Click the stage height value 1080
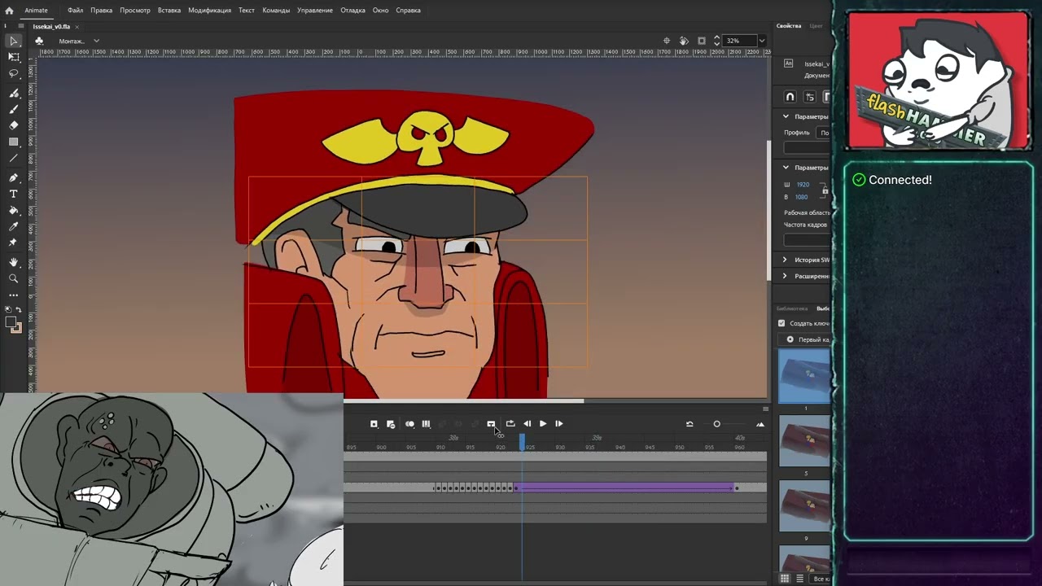The height and width of the screenshot is (586, 1042). tap(802, 197)
